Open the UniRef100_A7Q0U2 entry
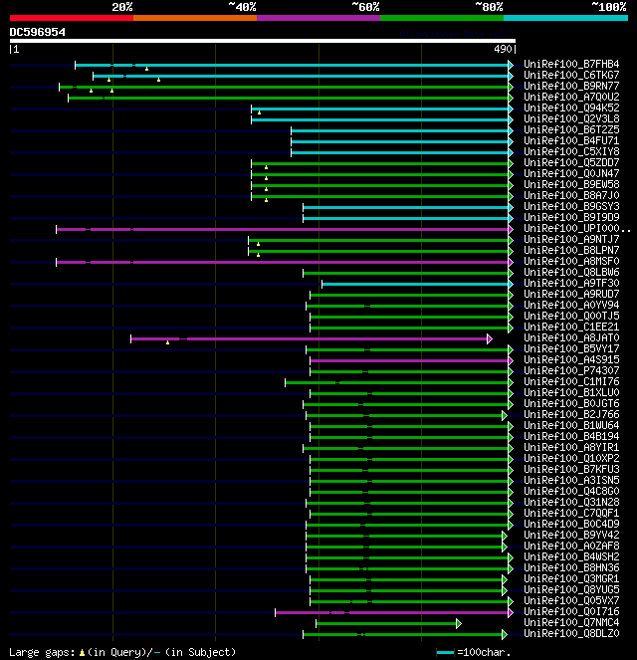This screenshot has width=637, height=660. (x=571, y=97)
